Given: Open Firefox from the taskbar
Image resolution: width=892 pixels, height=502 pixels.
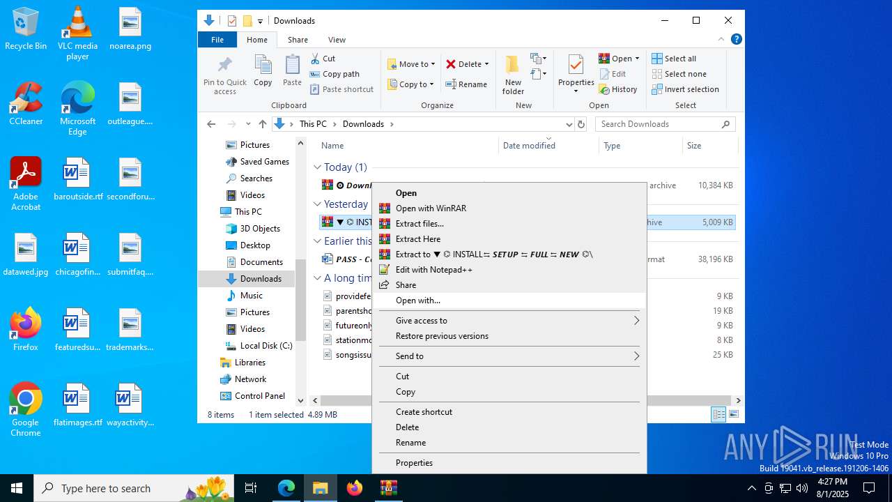Looking at the screenshot, I should point(355,488).
